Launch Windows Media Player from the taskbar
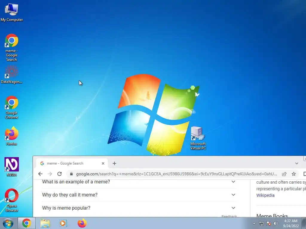This screenshot has height=229, width=306. [63, 223]
